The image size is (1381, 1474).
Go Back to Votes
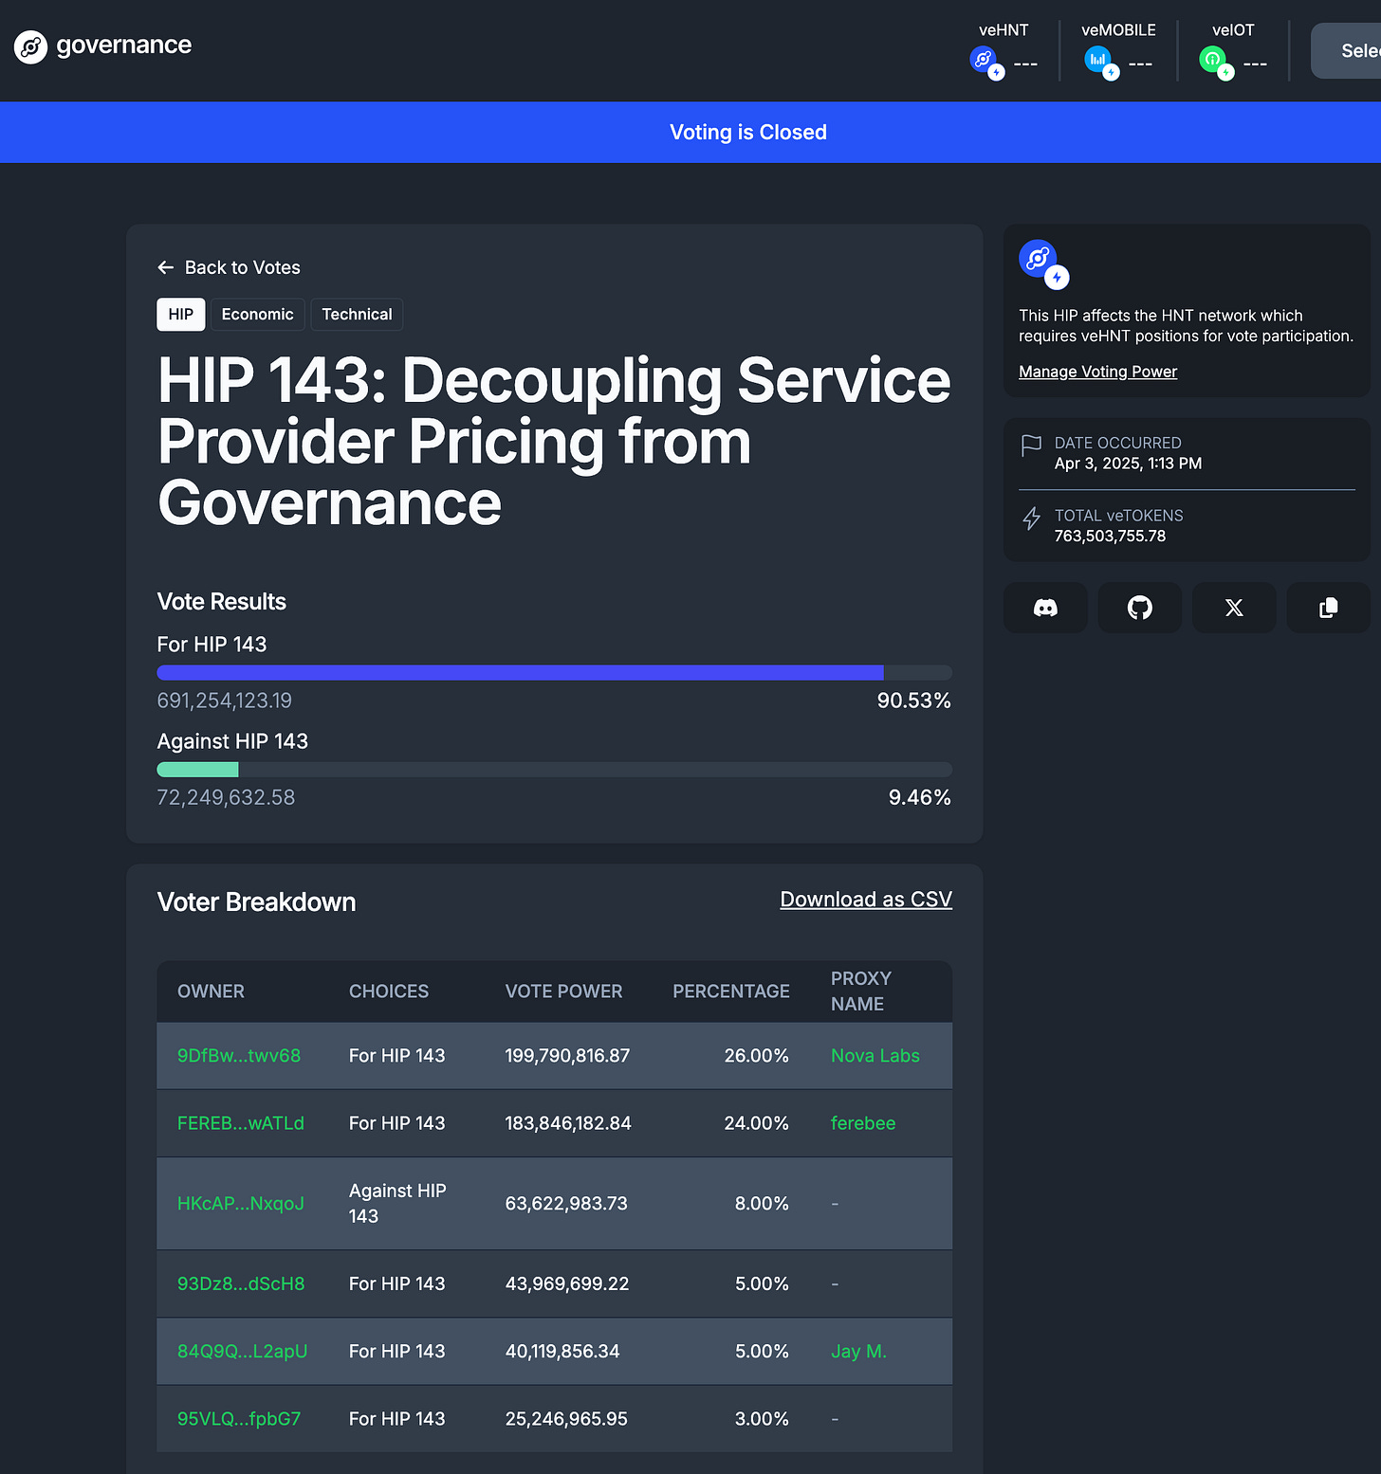click(x=229, y=267)
